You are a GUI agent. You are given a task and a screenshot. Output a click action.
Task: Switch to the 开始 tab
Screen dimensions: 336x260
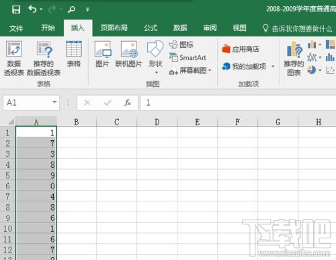point(48,28)
